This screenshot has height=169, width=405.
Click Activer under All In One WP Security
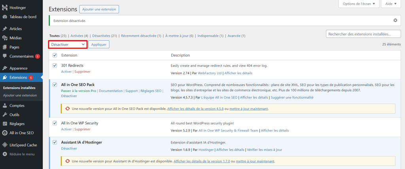[x=66, y=129]
